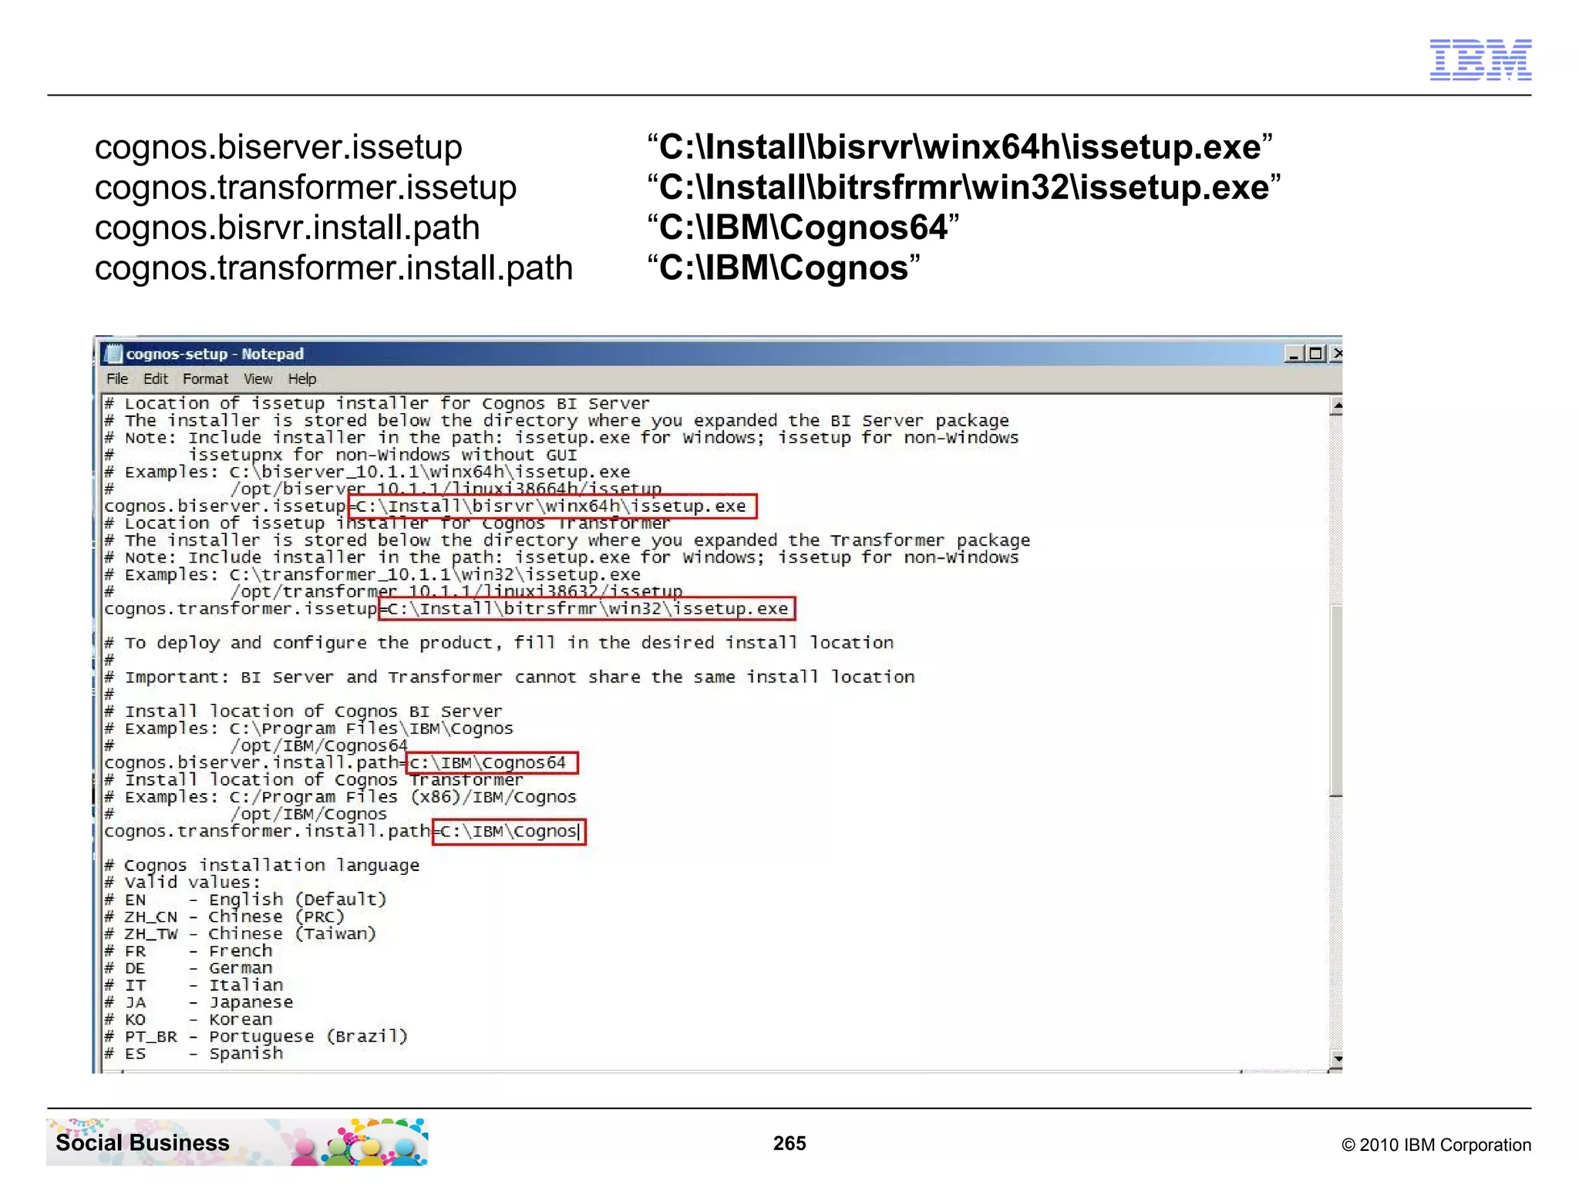Click the 'EN - English (Default)' line
The width and height of the screenshot is (1579, 1184).
[x=246, y=900]
